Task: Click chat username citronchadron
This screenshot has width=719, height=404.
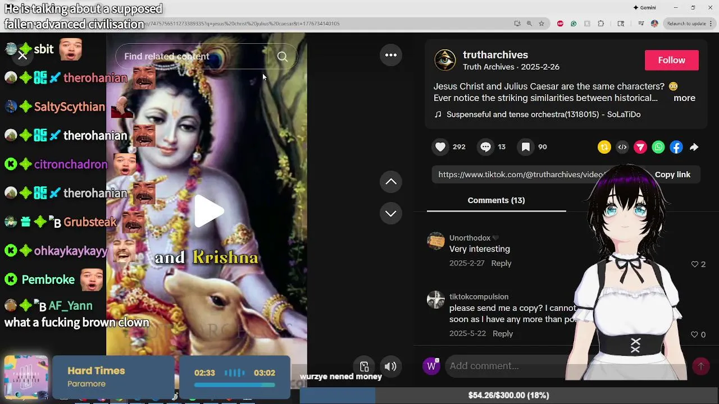Action: coord(71,164)
